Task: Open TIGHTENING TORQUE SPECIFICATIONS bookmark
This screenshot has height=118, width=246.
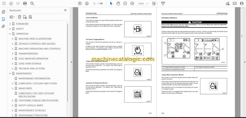Action: coord(39,100)
